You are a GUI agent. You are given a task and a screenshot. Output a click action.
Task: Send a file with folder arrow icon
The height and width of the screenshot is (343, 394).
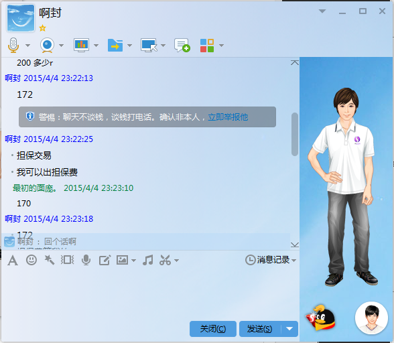[115, 46]
